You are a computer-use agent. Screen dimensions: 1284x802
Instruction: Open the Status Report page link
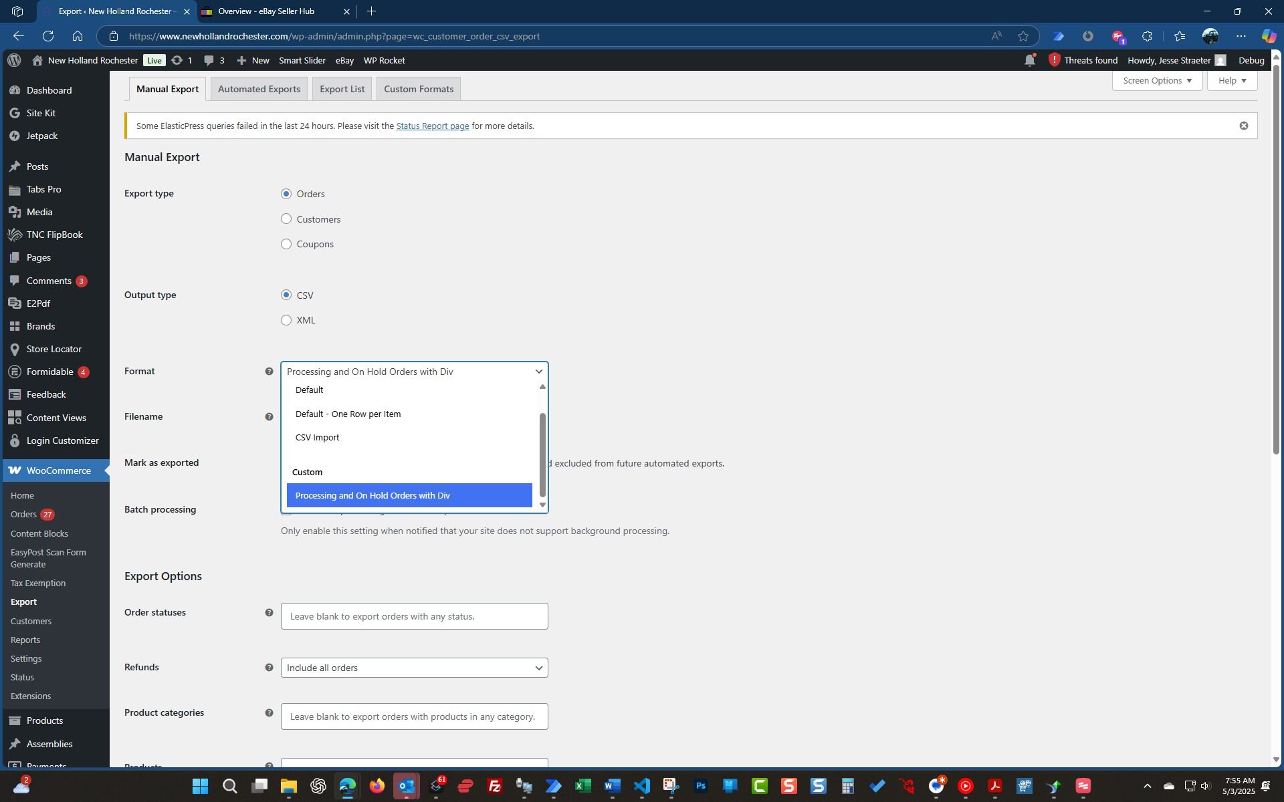click(432, 126)
